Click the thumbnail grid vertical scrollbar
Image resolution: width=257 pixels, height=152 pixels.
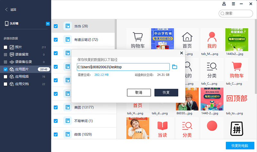[x=256, y=56]
